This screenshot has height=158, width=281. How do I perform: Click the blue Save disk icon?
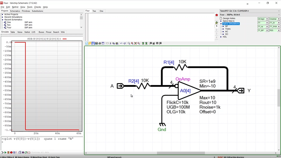point(93,43)
